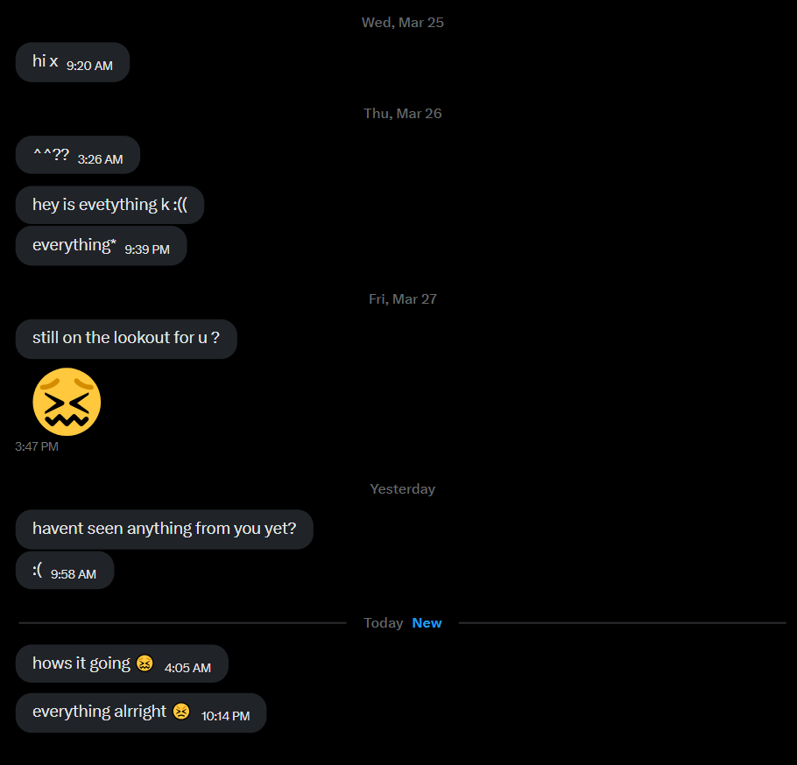Click the 3:47 PM timestamp under emoji

pos(37,446)
